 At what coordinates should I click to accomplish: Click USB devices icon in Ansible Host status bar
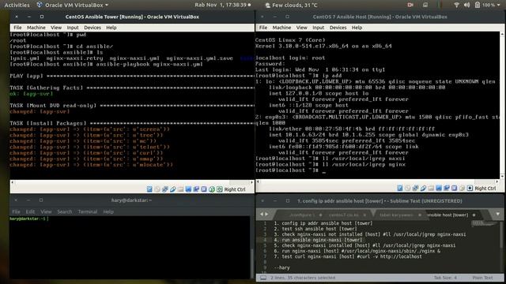[x=423, y=188]
